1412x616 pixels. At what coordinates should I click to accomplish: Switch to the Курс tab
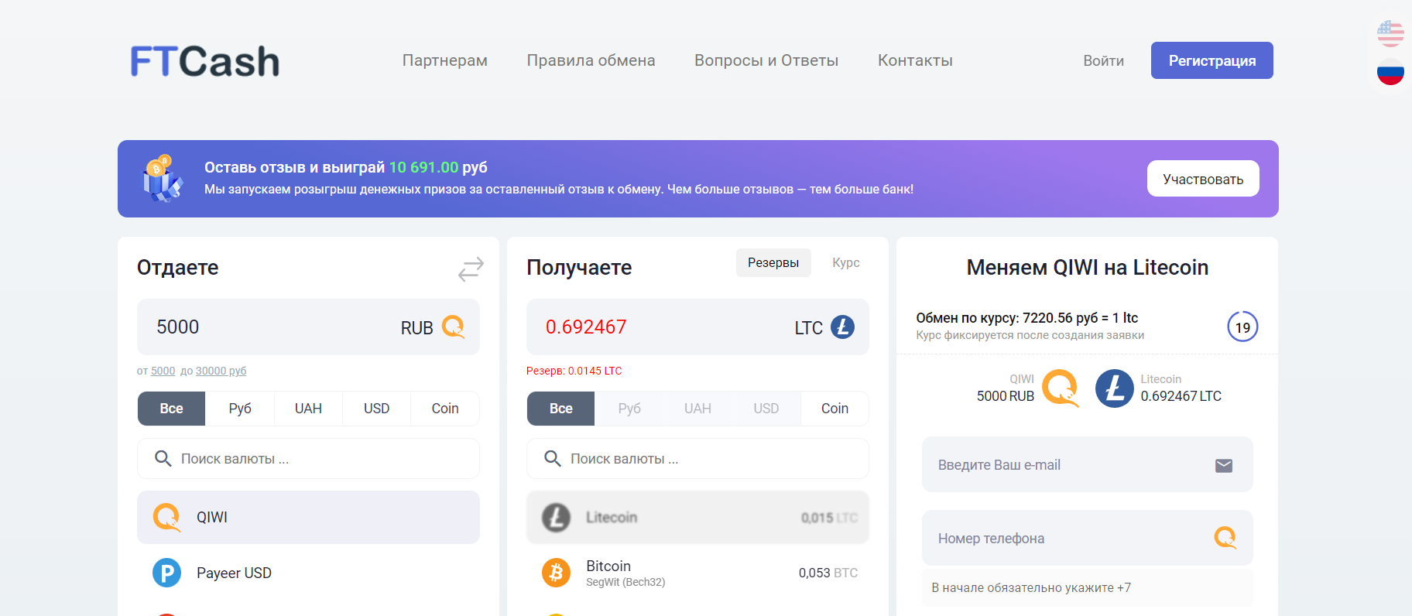point(846,262)
